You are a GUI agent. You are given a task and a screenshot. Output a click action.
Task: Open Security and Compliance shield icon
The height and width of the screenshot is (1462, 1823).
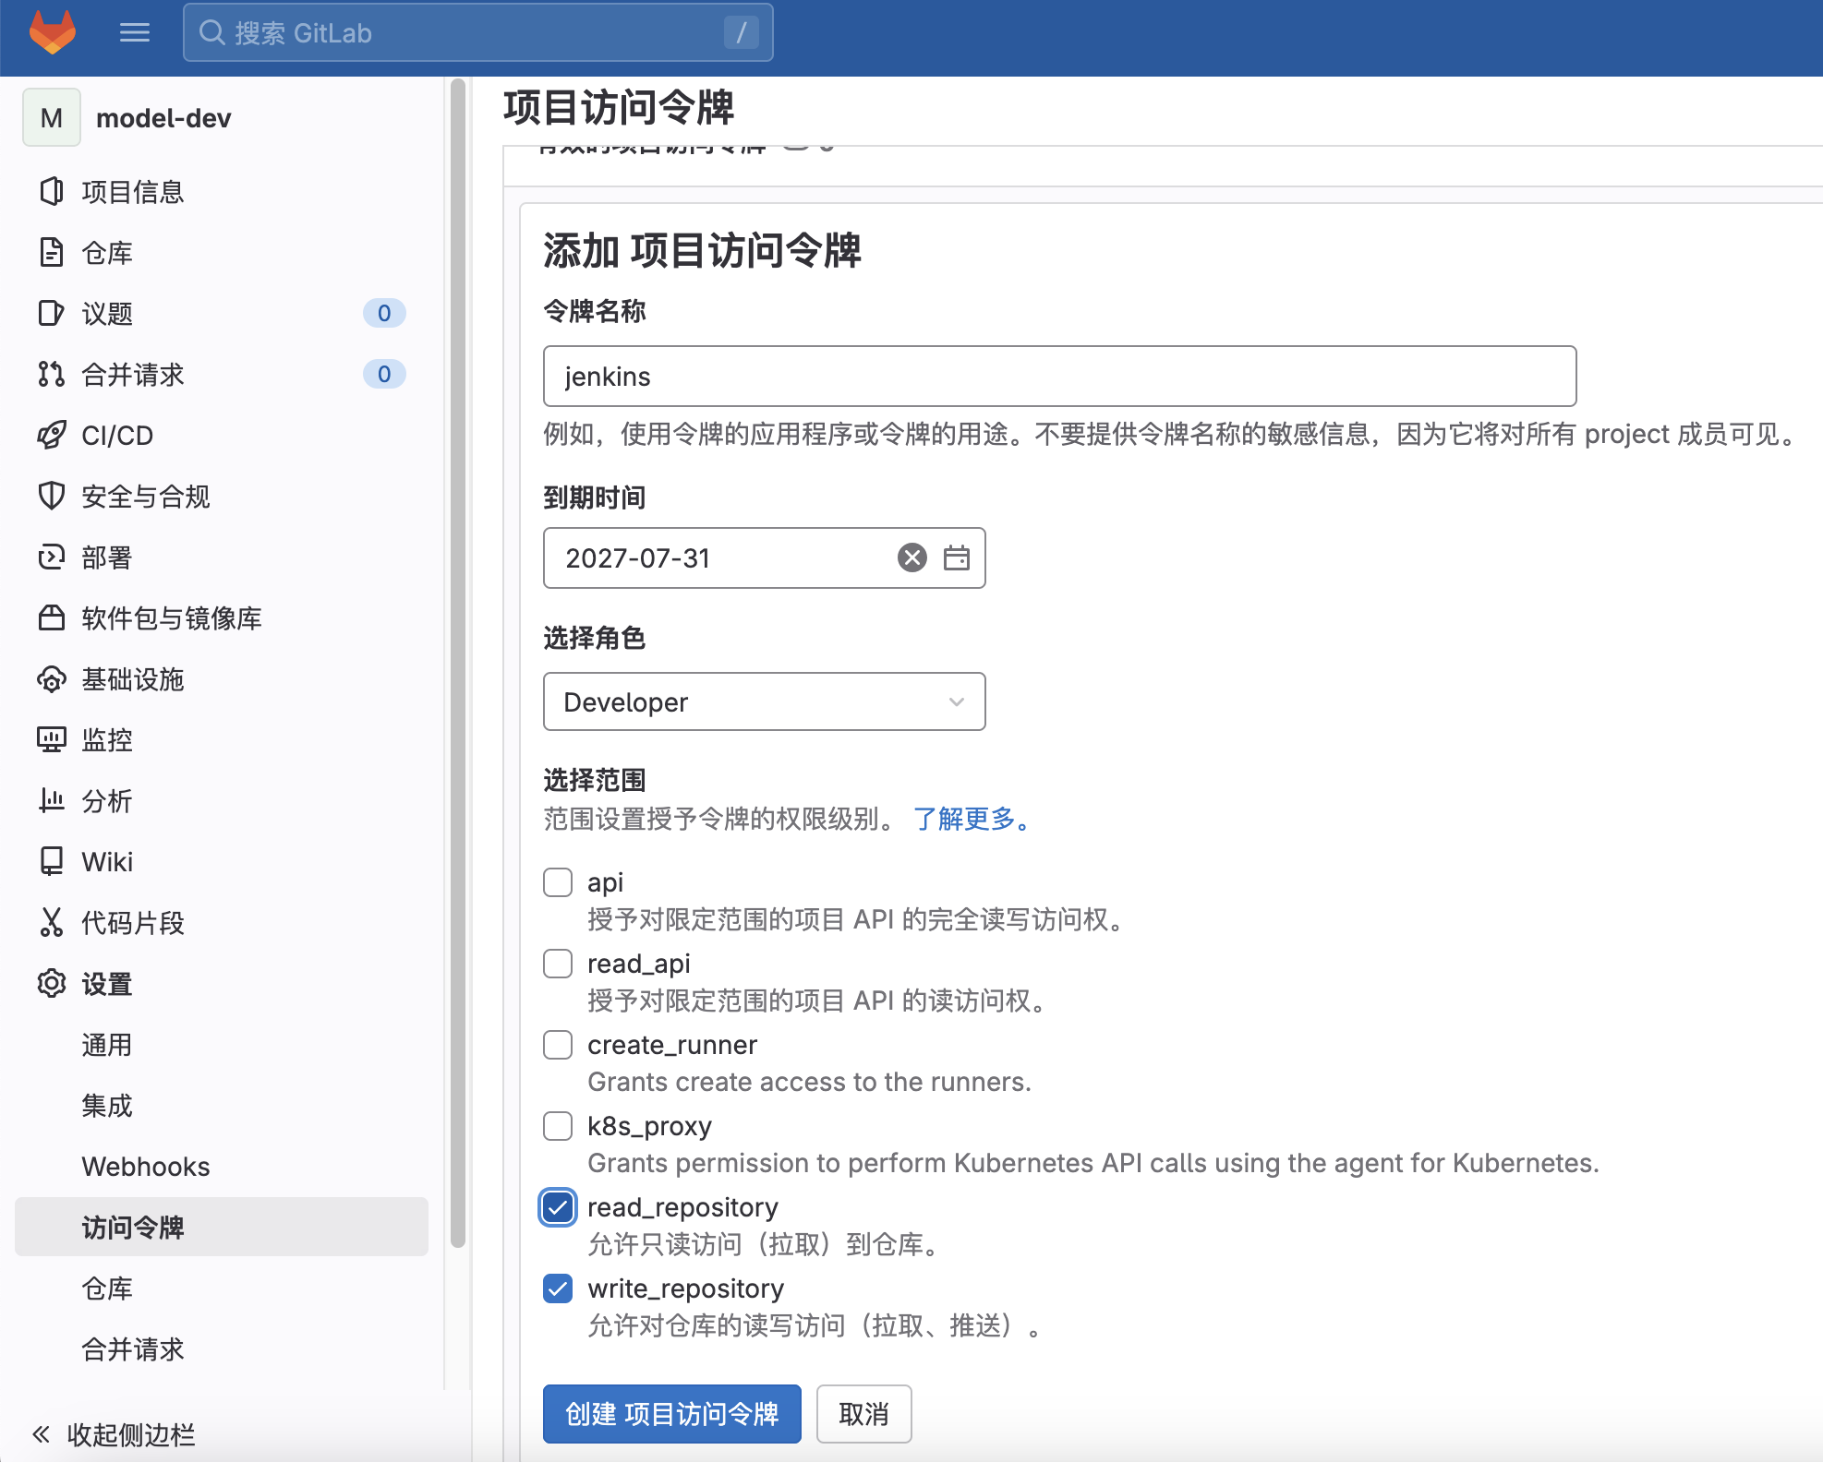[x=52, y=497]
